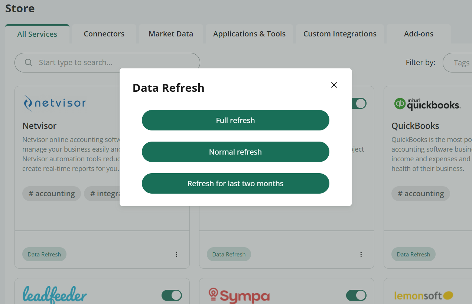Click the Filter by: label
The width and height of the screenshot is (472, 304).
(x=420, y=62)
